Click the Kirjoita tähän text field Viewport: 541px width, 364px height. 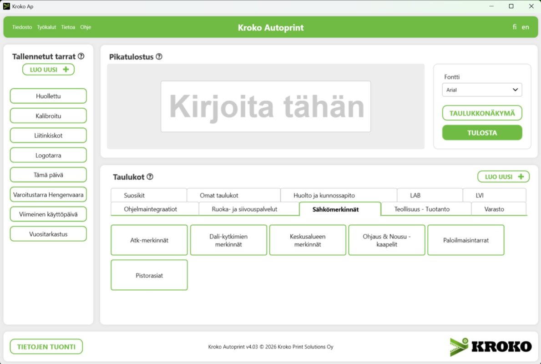[x=266, y=107]
